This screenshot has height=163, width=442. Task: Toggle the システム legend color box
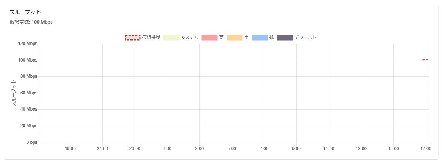pos(171,38)
